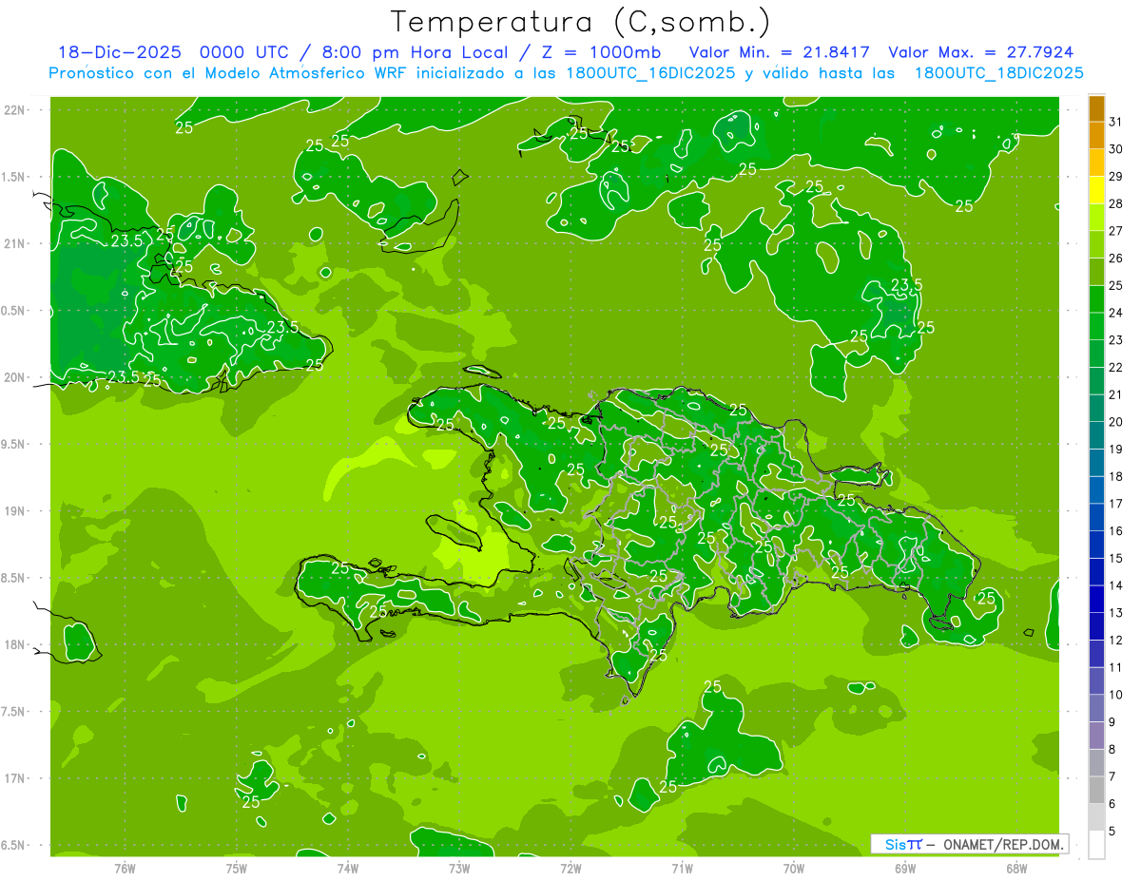This screenshot has height=881, width=1141.
Task: Click the legend swatch between 22 and 23
Action: (1096, 354)
